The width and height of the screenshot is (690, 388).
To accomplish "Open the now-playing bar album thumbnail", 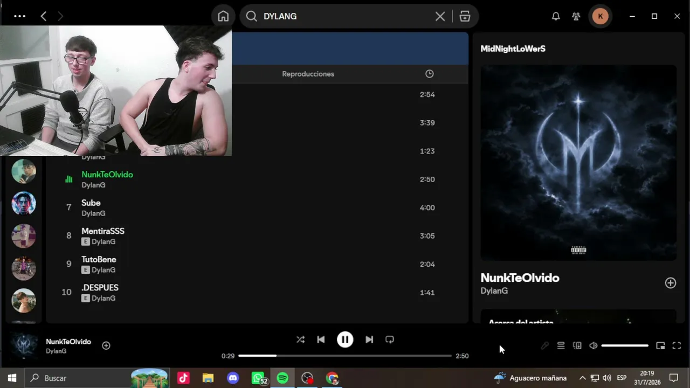I will click(x=24, y=346).
